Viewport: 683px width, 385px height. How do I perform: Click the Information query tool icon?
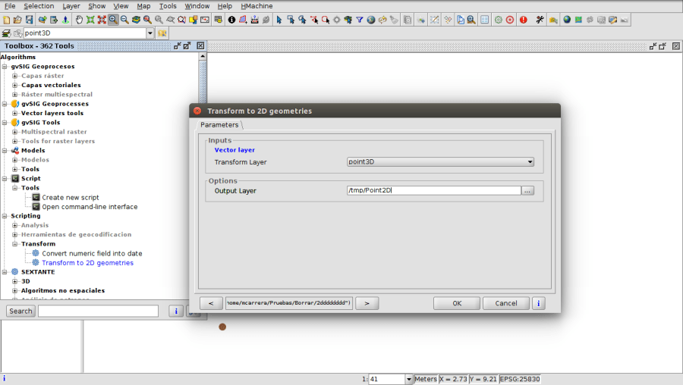coord(231,20)
